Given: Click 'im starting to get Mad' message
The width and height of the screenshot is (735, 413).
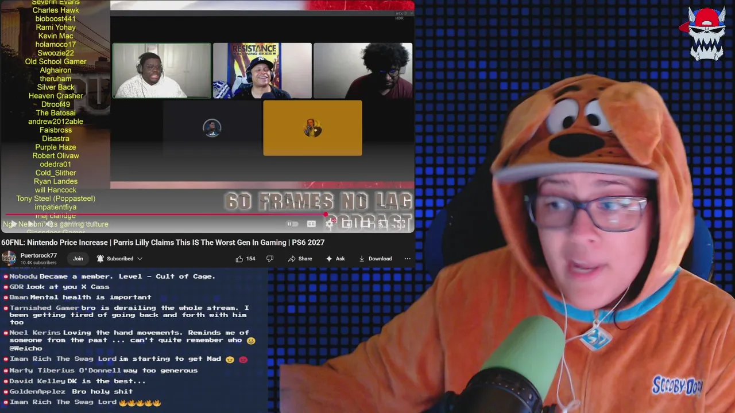Looking at the screenshot, I should click(170, 359).
